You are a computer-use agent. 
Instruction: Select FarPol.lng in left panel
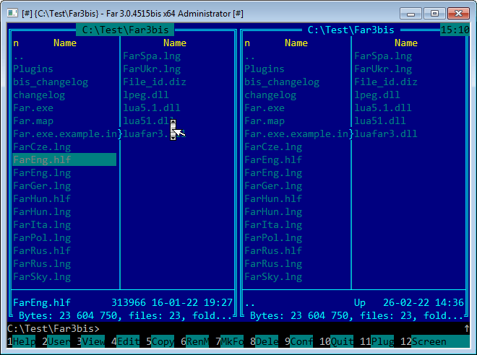[42, 238]
